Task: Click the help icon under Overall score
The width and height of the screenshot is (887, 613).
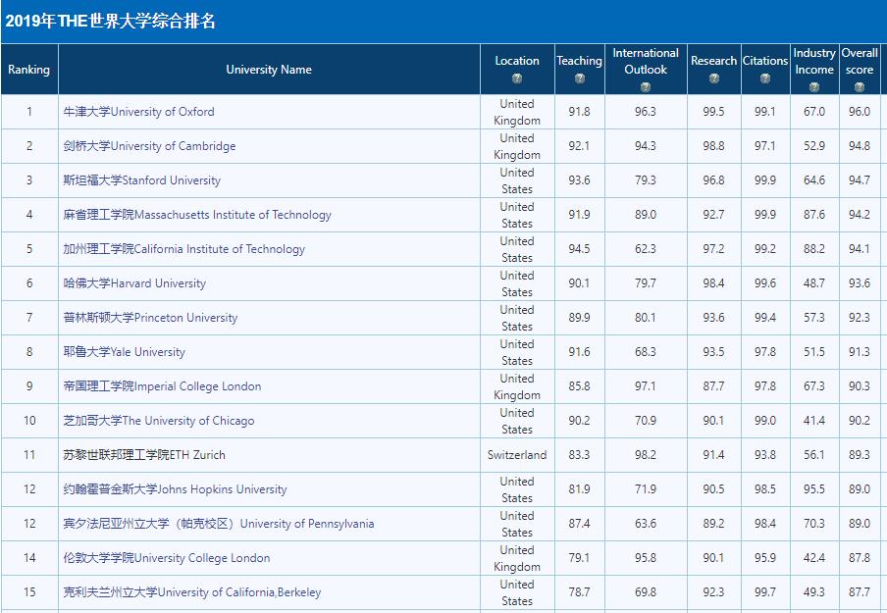Action: [860, 87]
